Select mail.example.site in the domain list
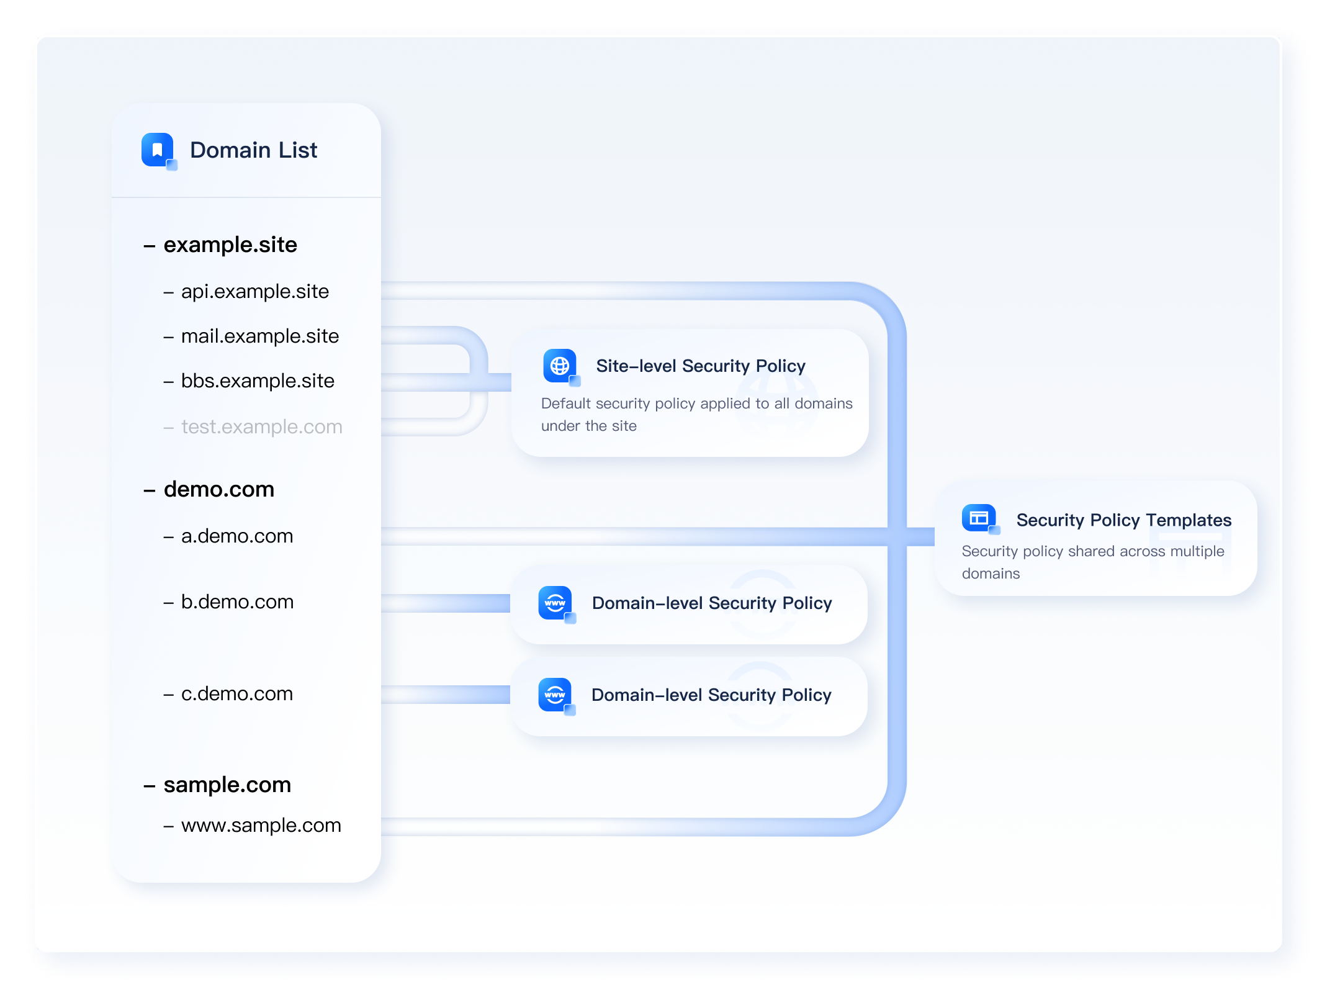This screenshot has height=987, width=1317. tap(259, 336)
